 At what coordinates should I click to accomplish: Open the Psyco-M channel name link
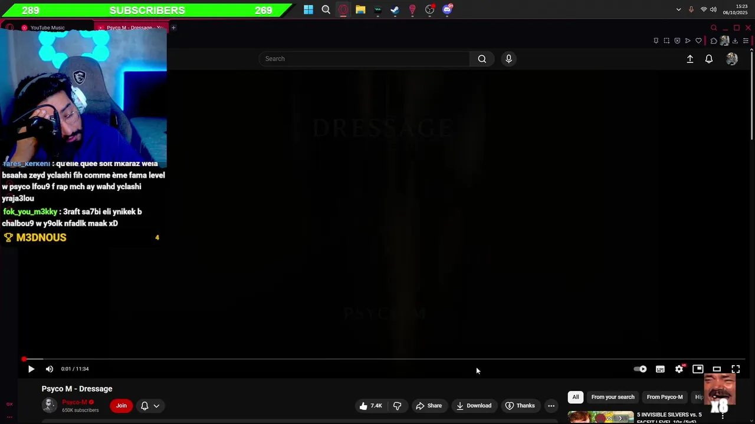pyautogui.click(x=74, y=402)
